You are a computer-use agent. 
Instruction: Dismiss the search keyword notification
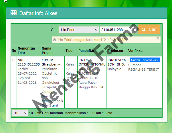pos(157,38)
